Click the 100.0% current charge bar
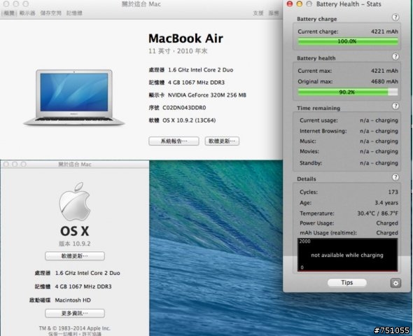The height and width of the screenshot is (336, 413). click(348, 41)
